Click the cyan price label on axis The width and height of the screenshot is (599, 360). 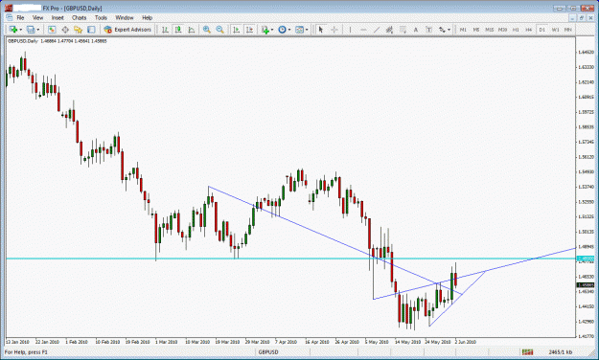[x=586, y=259]
